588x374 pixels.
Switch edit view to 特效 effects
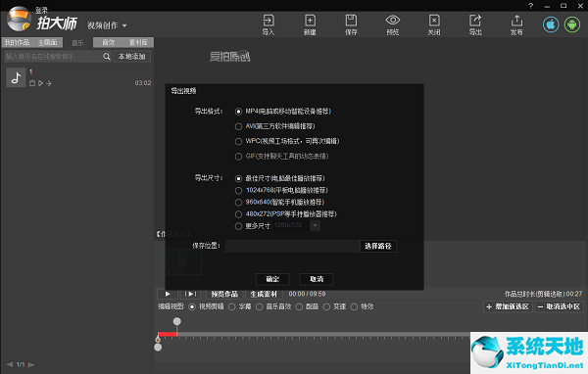click(354, 306)
